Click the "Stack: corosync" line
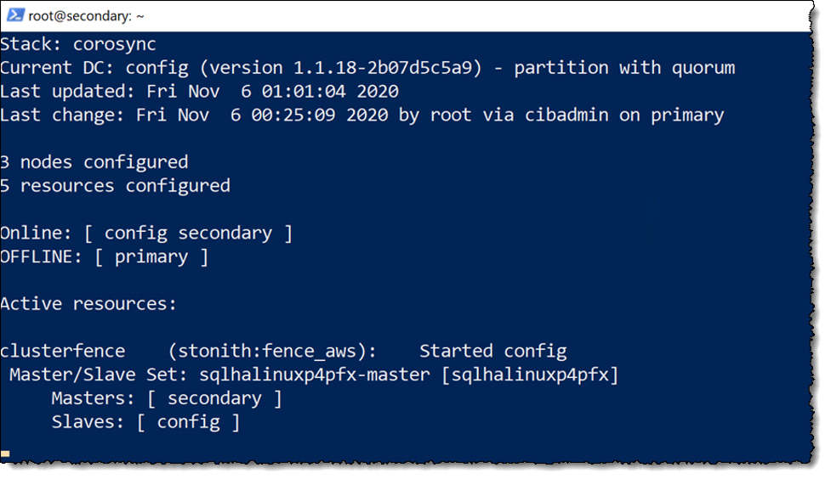Image resolution: width=831 pixels, height=479 pixels. pyautogui.click(x=78, y=44)
